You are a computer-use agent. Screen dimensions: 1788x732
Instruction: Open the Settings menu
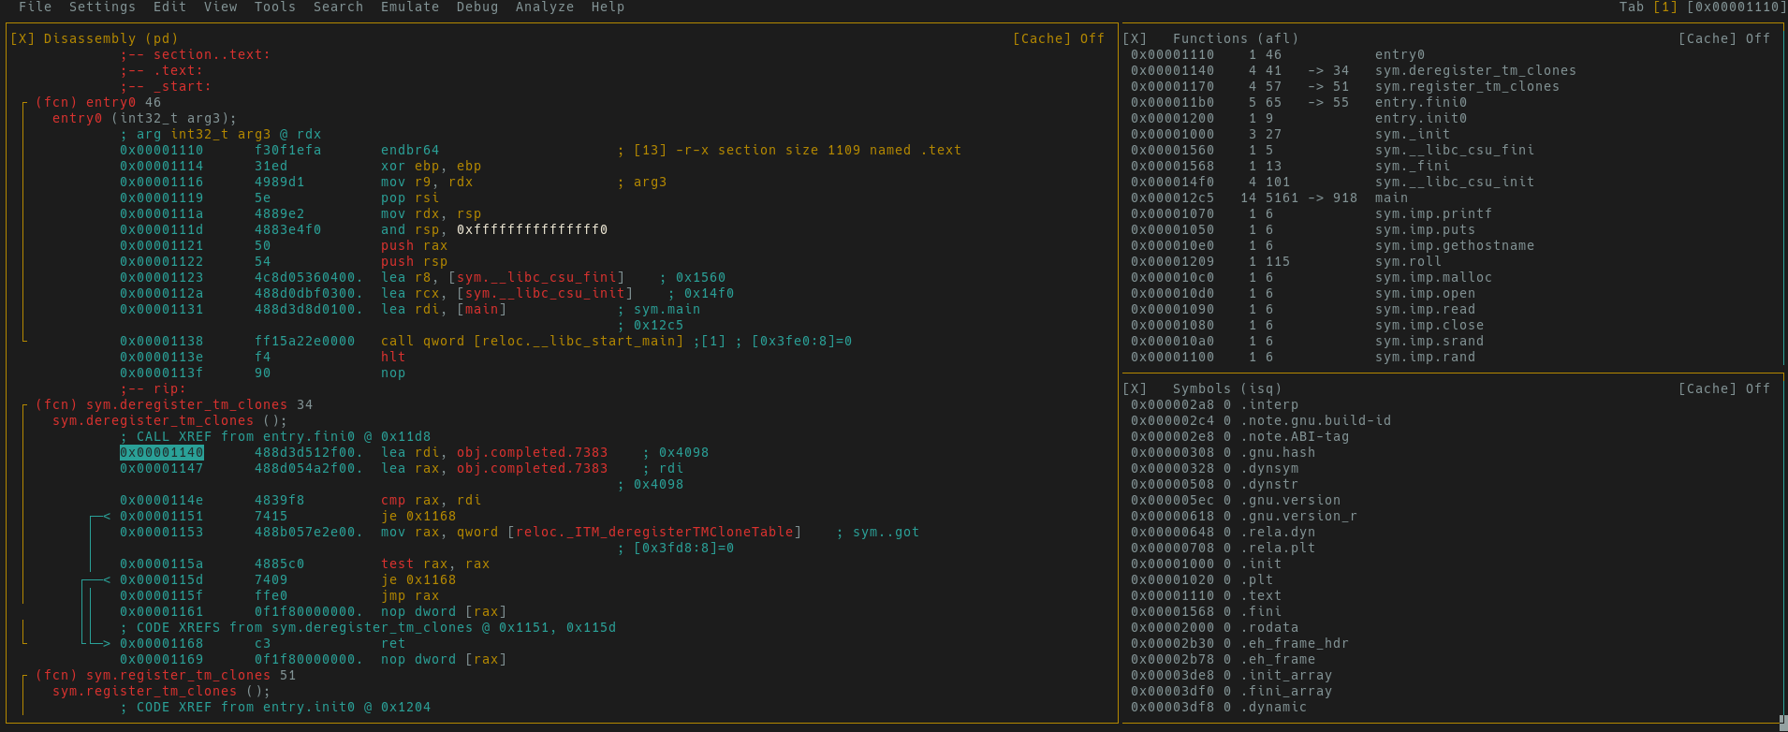[102, 7]
